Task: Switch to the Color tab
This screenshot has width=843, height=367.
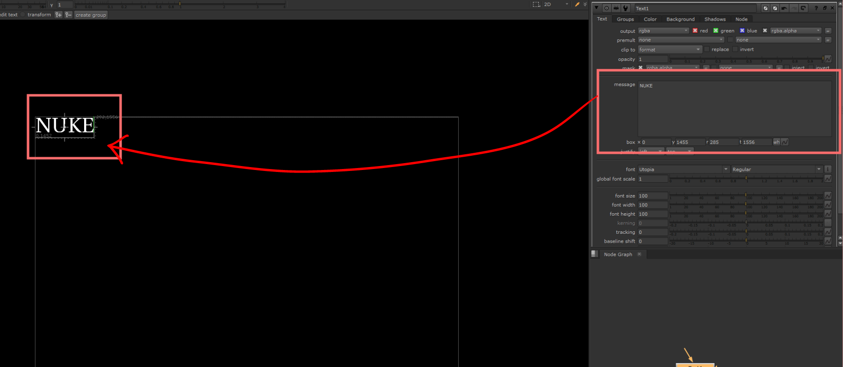Action: tap(650, 19)
